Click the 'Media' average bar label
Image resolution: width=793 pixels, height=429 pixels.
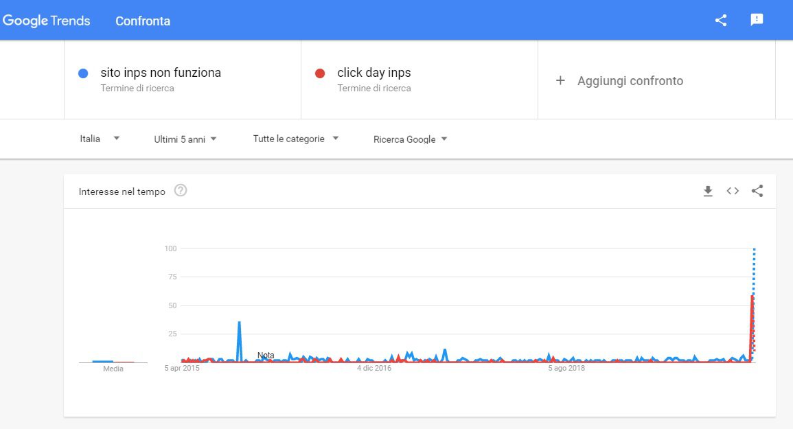(x=113, y=369)
